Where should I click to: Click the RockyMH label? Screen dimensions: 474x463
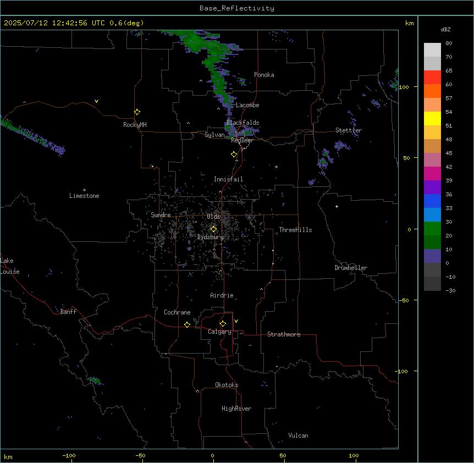click(135, 125)
